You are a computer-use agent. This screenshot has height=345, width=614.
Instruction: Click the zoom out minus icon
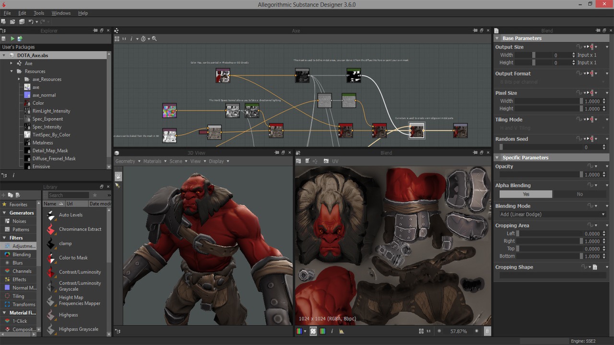[440, 331]
